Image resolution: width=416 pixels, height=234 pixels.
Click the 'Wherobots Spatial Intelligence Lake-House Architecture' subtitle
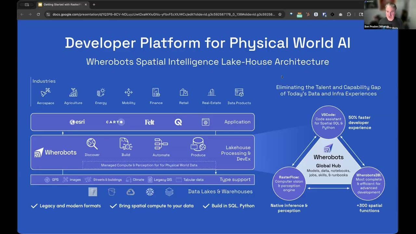(208, 62)
